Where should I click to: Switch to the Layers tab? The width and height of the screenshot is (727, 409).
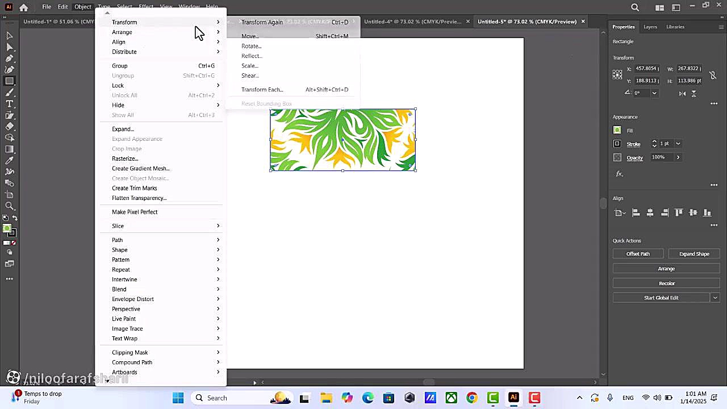[650, 27]
